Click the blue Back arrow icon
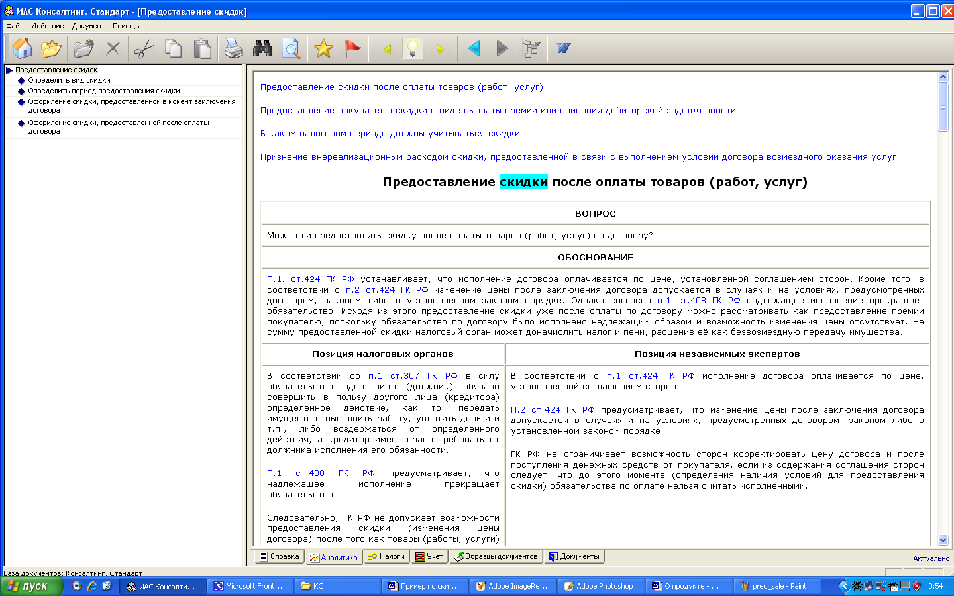Screen dimensions: 954x596 474,48
